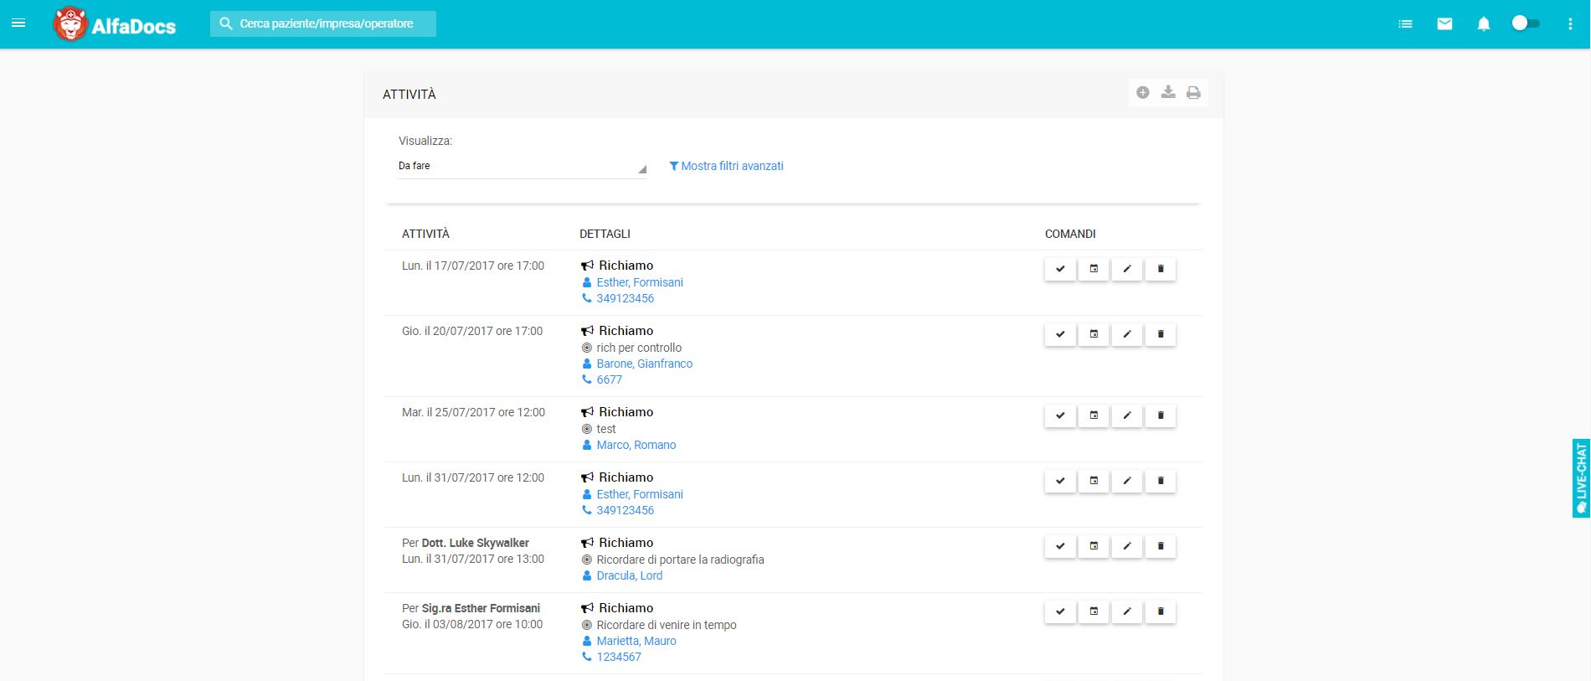
Task: Show advanced filters via Mostra filtri avanzati
Action: pyautogui.click(x=726, y=166)
